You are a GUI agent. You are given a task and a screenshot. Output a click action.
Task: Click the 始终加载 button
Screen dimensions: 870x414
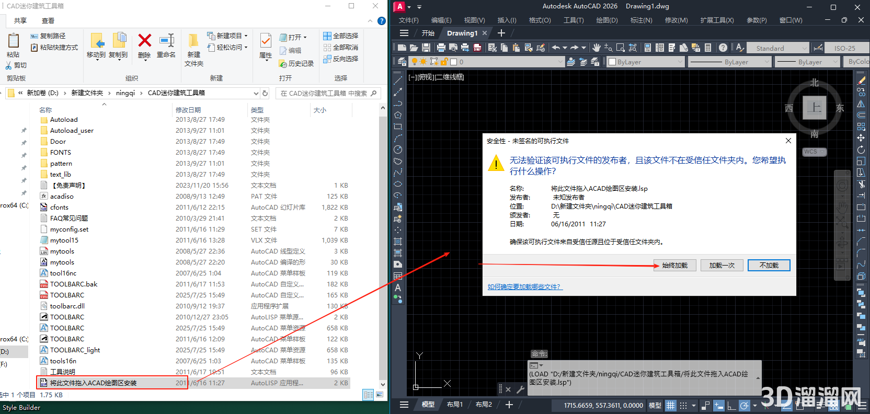[x=675, y=266]
